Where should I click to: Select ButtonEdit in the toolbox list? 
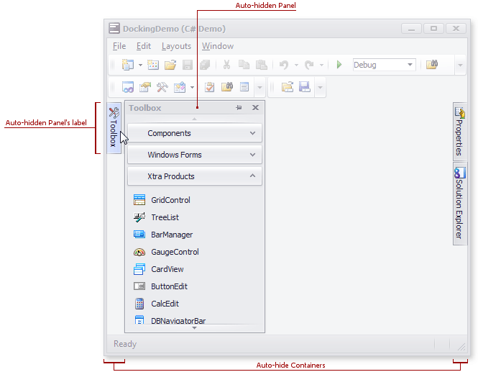[x=169, y=286]
